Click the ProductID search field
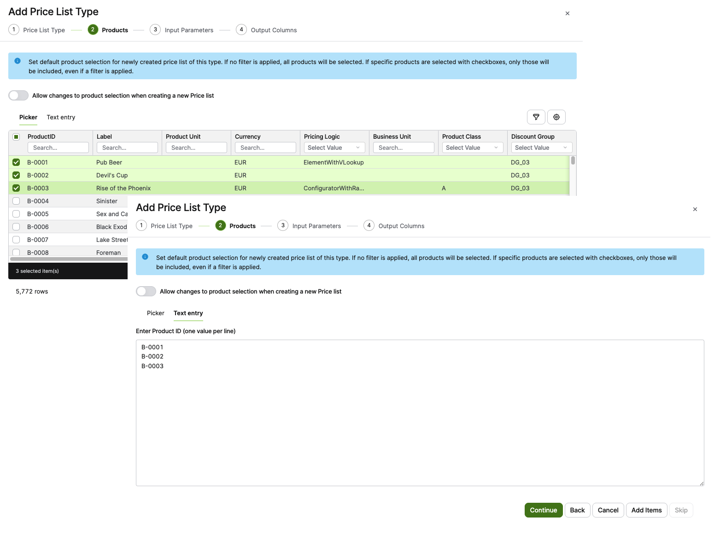Image resolution: width=714 pixels, height=553 pixels. point(58,147)
